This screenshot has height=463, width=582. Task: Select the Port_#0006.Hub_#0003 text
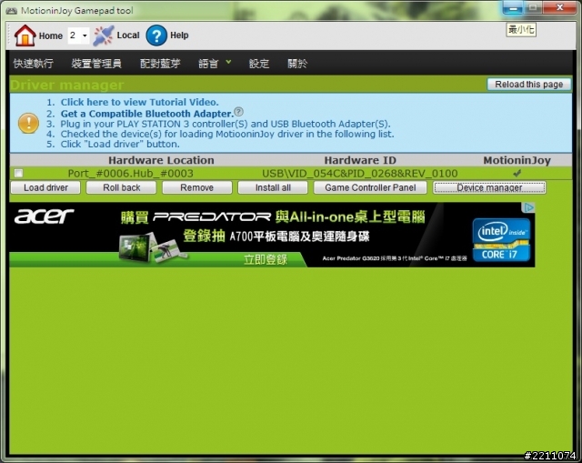click(x=130, y=174)
